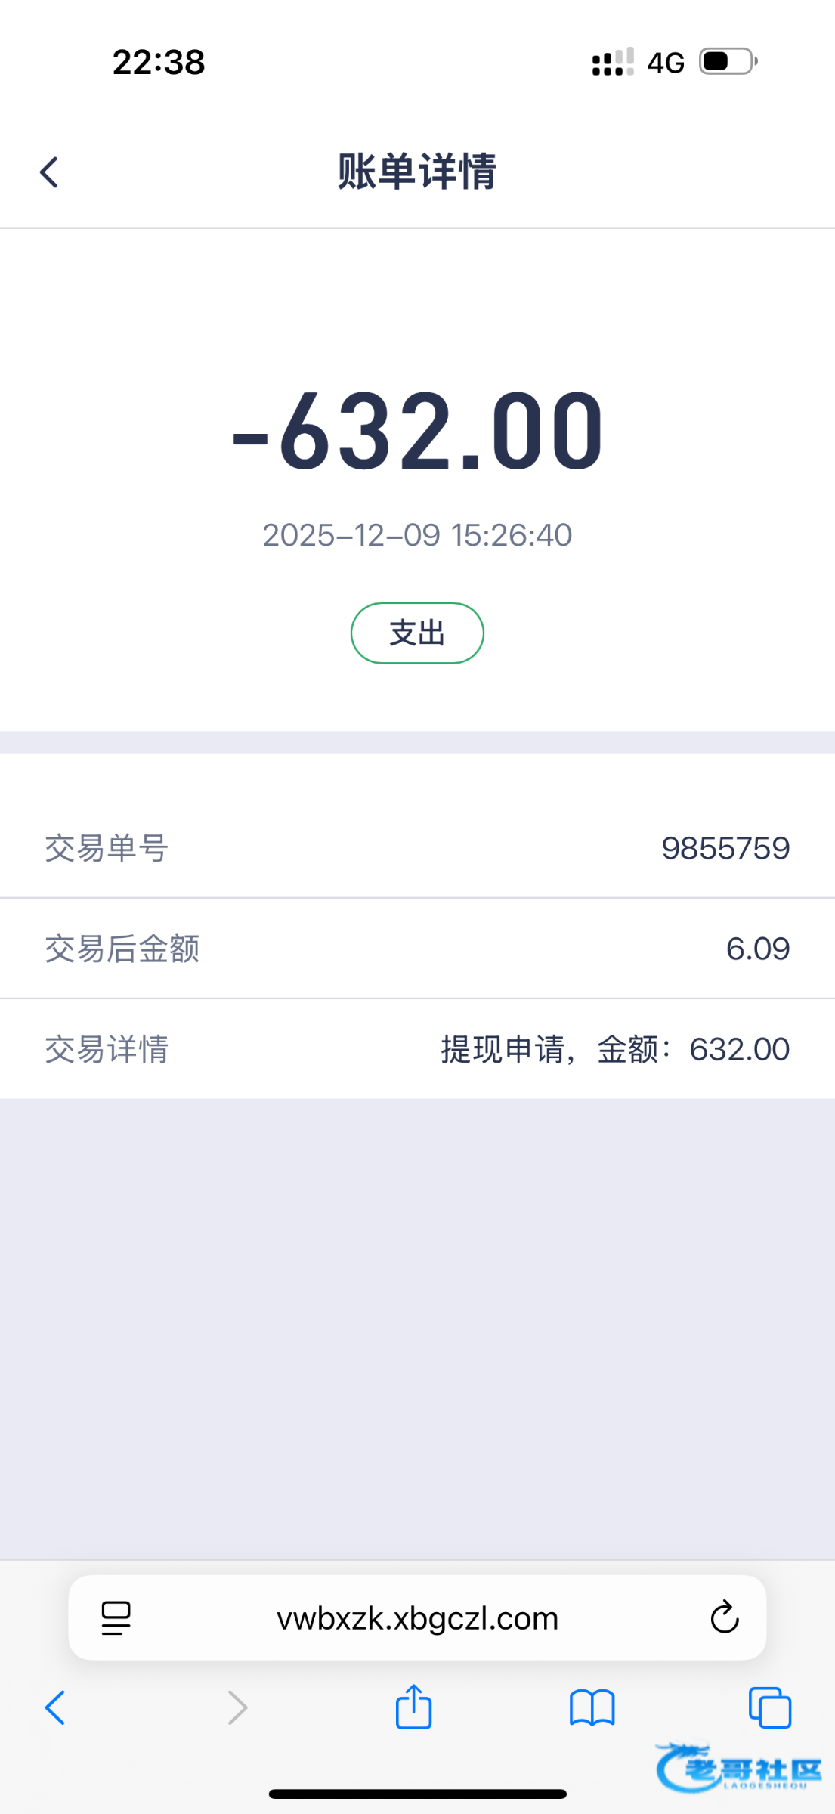
Task: Tap the 2025-12-09 15:26:40 timestamp
Action: 417,535
